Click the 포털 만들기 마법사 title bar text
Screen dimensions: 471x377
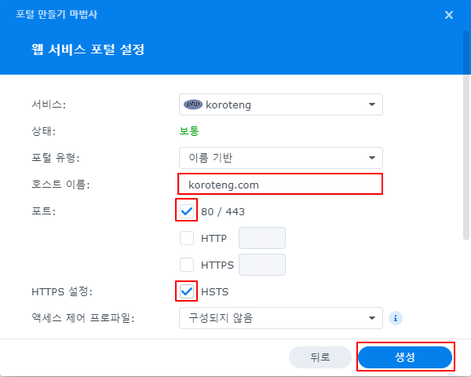click(57, 14)
